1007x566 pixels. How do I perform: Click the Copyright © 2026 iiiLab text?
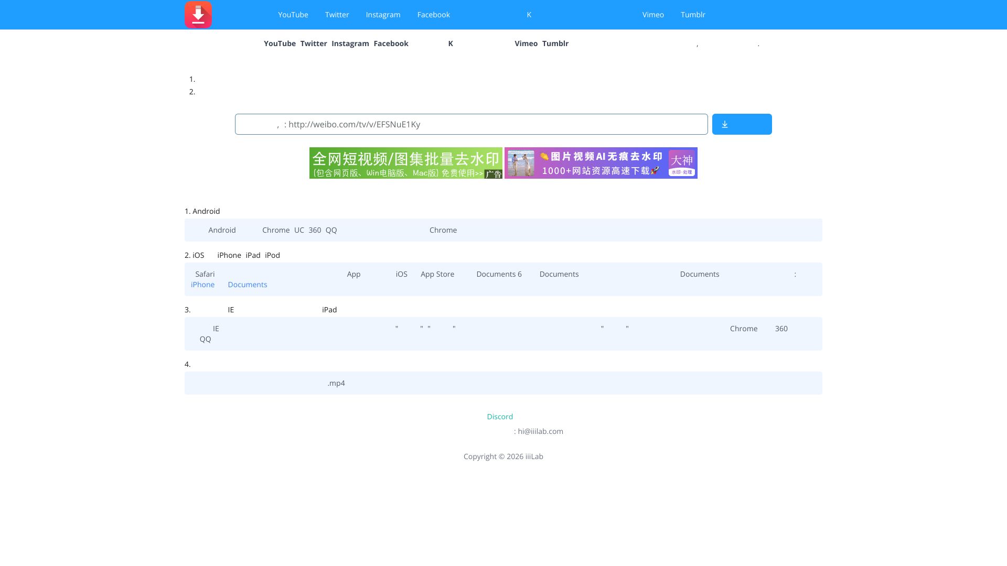(x=504, y=456)
